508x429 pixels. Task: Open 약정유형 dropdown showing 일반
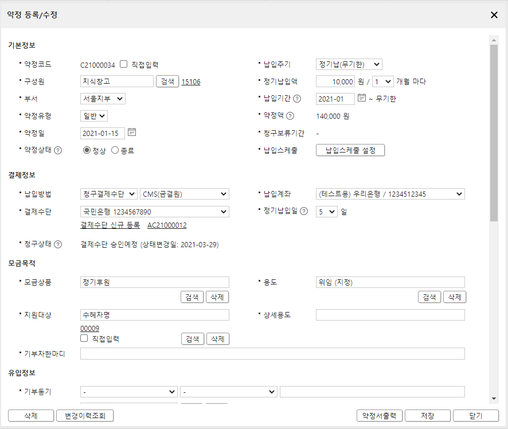tap(94, 116)
